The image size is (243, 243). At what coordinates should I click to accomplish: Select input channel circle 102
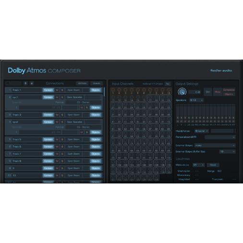(x=119, y=162)
